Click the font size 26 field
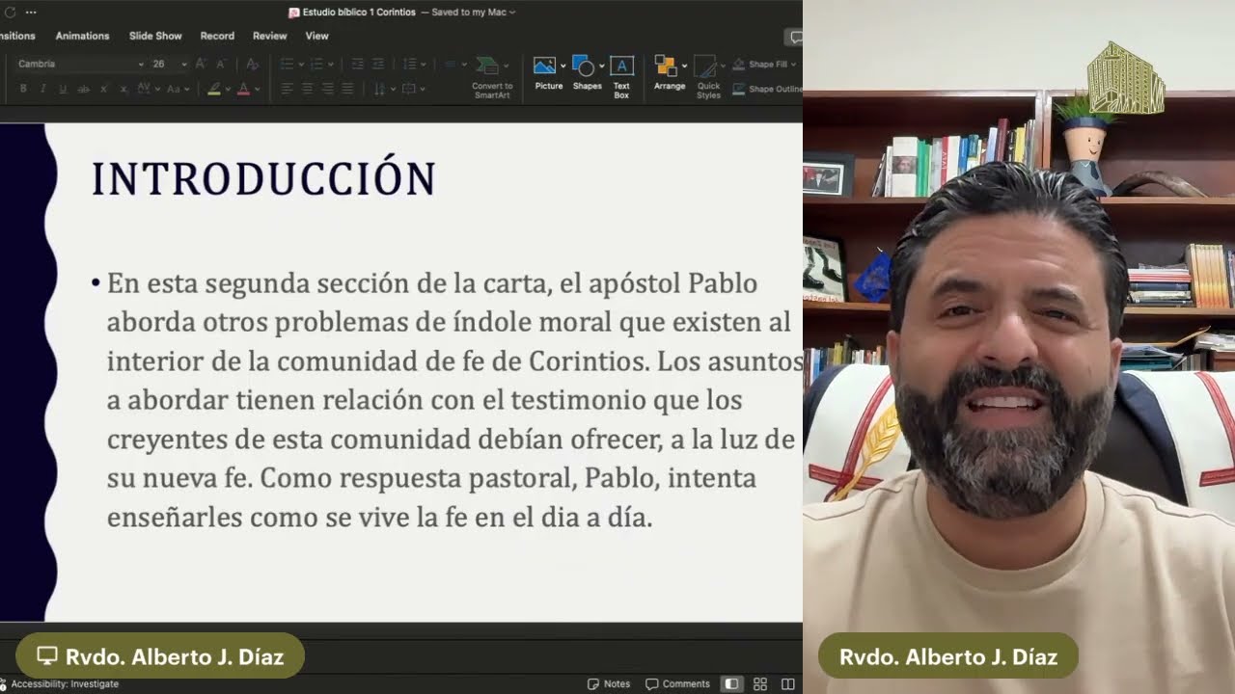 pyautogui.click(x=160, y=64)
